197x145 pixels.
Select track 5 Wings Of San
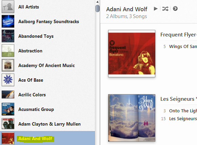(x=180, y=47)
